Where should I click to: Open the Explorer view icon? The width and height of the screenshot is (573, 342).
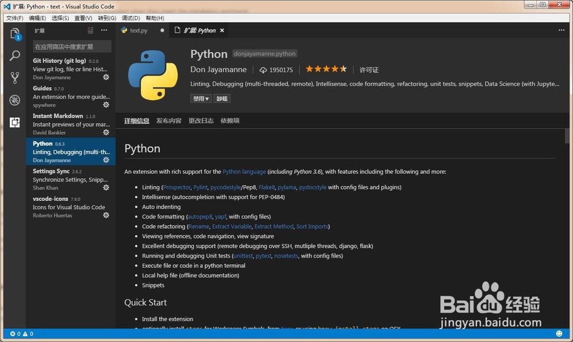[15, 34]
